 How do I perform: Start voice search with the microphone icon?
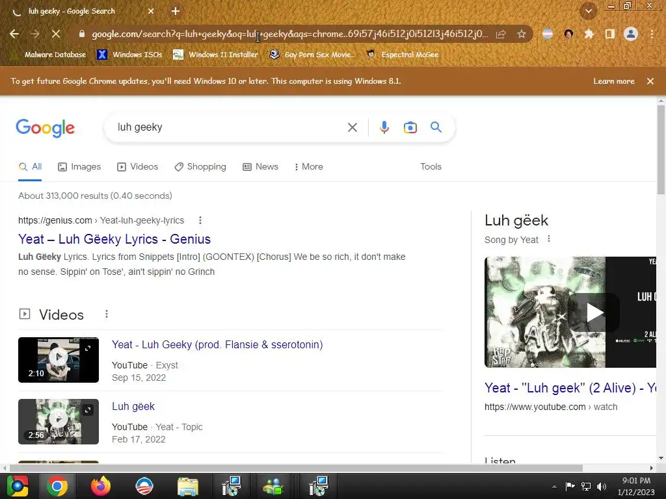(x=384, y=127)
